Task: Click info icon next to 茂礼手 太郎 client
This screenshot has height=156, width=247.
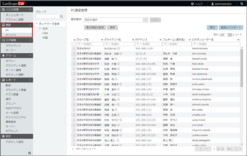Action: pyautogui.click(x=121, y=53)
